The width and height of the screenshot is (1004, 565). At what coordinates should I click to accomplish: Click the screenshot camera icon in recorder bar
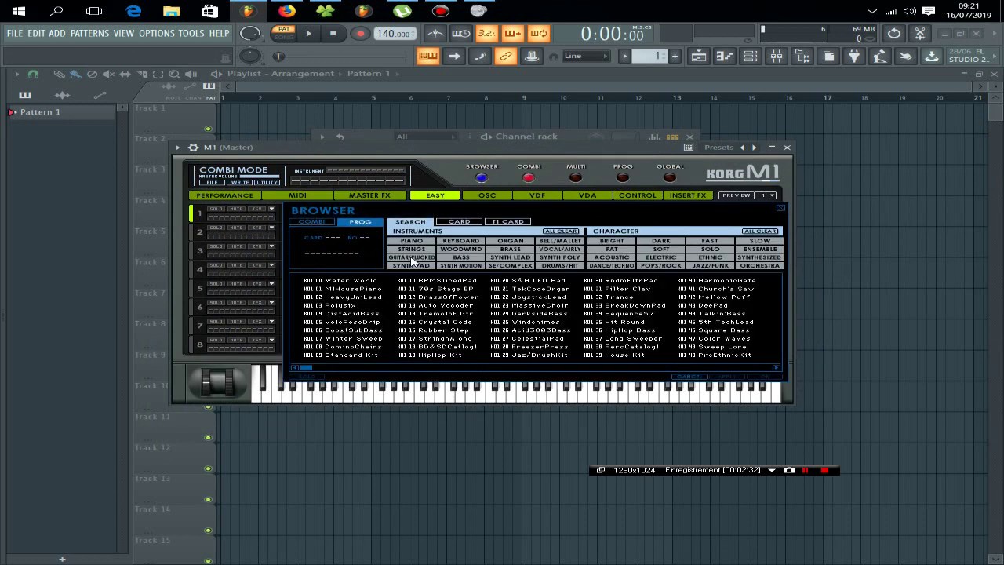pos(789,470)
